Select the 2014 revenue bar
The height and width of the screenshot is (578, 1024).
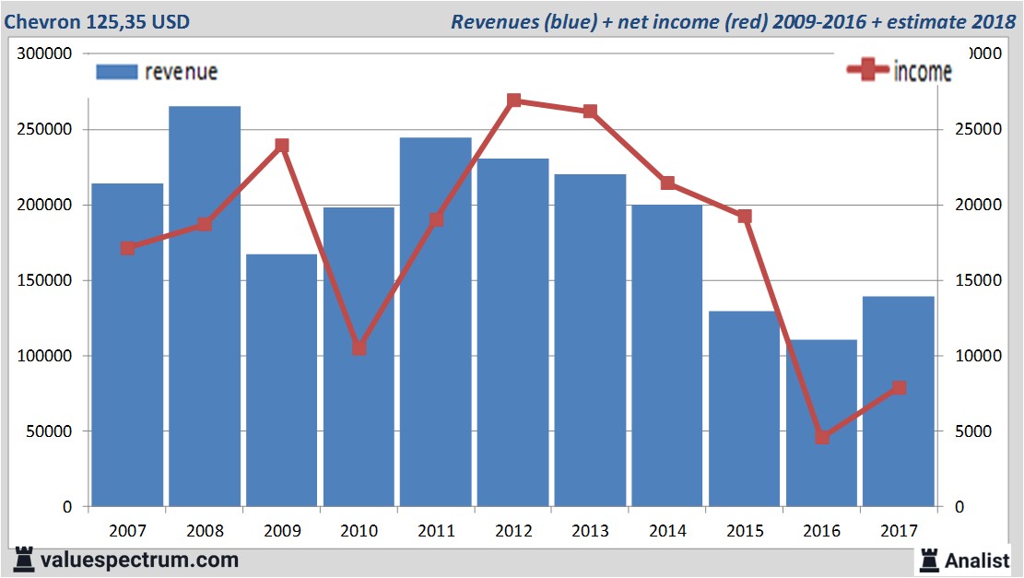coord(667,355)
